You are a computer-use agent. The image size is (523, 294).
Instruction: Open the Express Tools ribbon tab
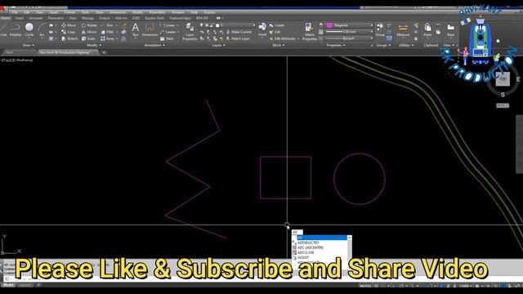click(x=154, y=18)
